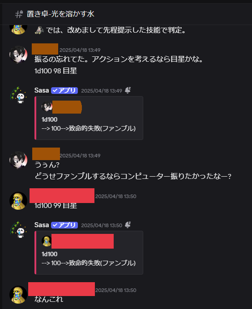Click the first Sasa panda bot avatar
The width and height of the screenshot is (252, 309).
coord(18,95)
